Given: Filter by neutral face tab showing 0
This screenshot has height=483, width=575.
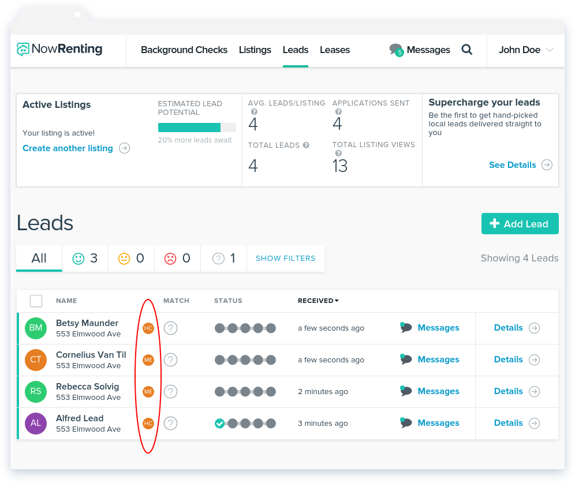Looking at the screenshot, I should coord(131,259).
